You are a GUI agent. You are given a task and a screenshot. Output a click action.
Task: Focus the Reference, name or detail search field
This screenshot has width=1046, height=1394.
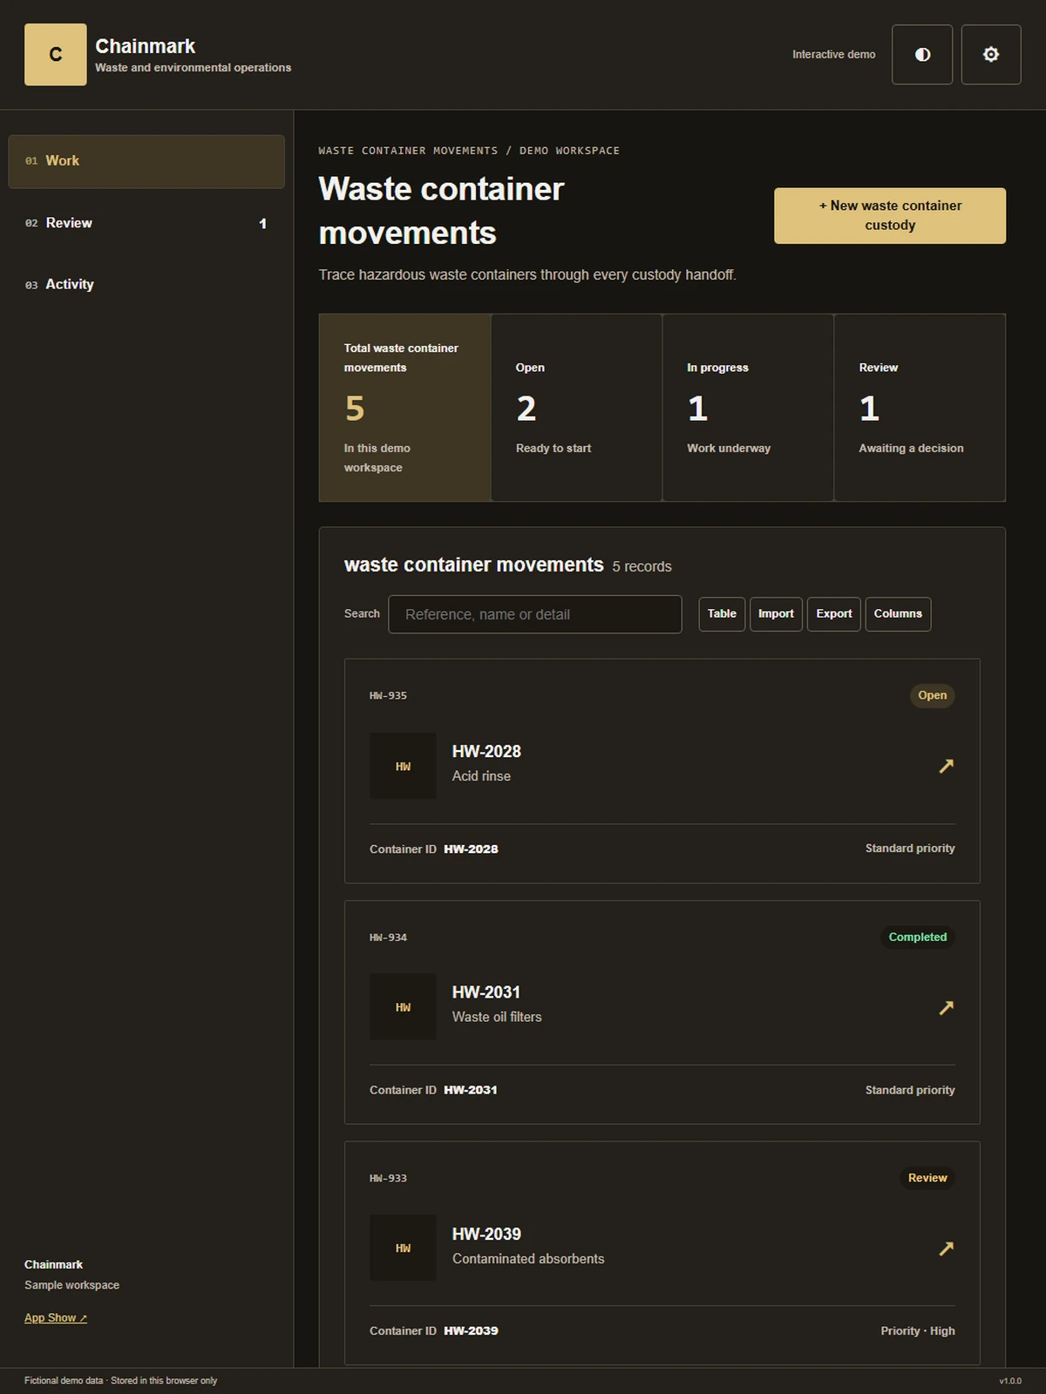tap(535, 614)
